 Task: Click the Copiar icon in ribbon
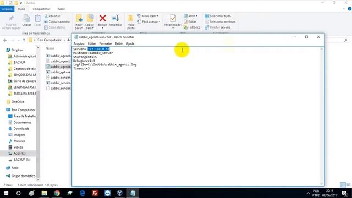pos(27,18)
